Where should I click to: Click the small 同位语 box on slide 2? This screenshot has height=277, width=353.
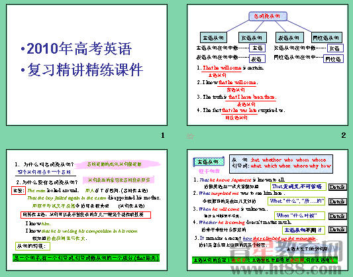[x=333, y=59]
